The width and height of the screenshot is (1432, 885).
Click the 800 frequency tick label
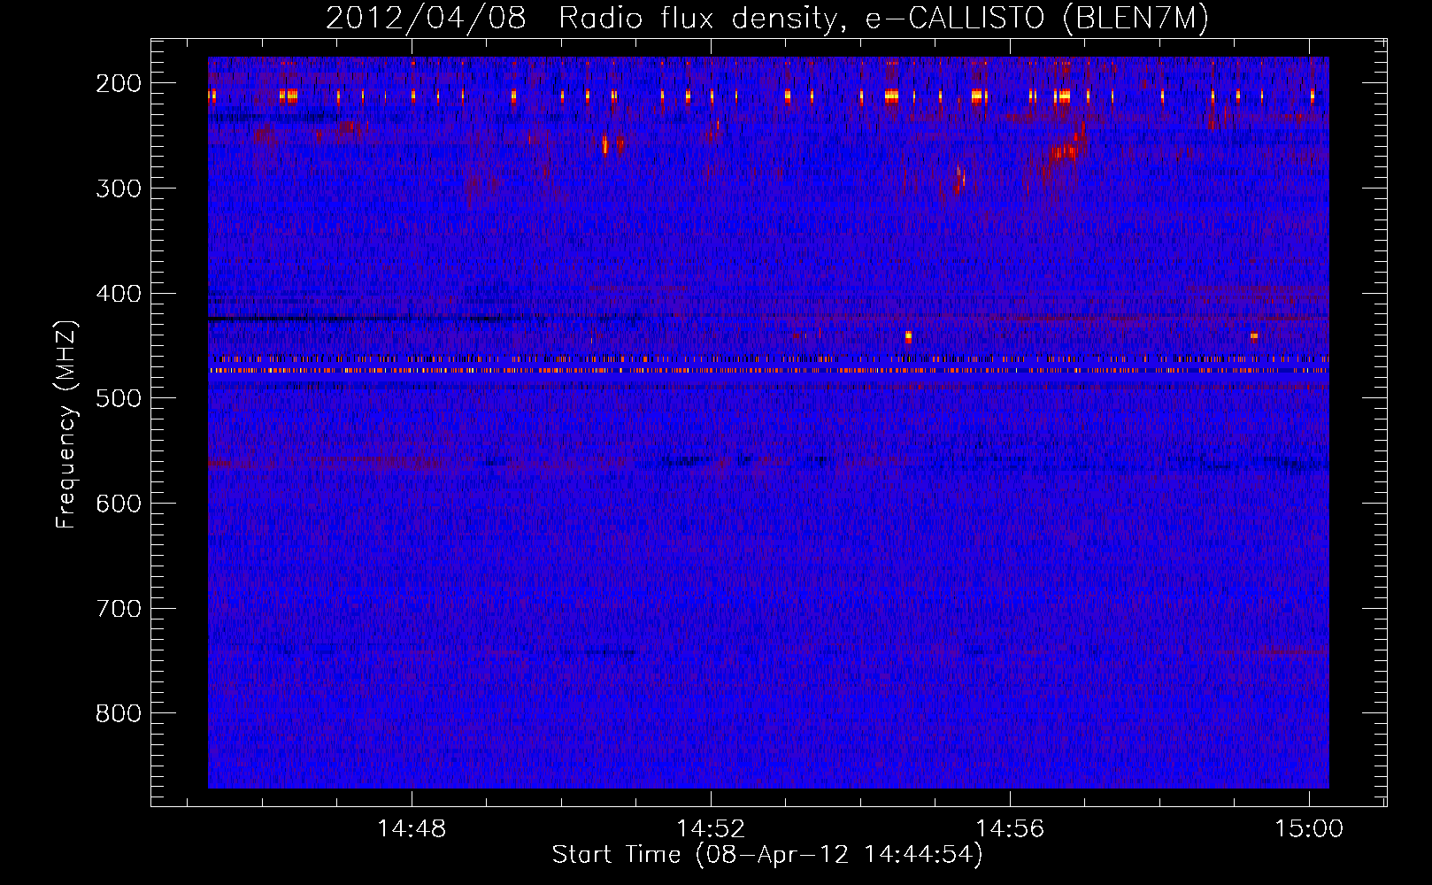(119, 713)
